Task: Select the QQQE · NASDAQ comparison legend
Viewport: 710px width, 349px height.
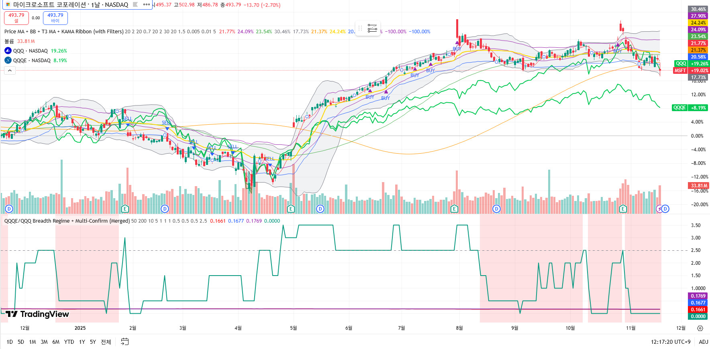Action: [x=32, y=61]
